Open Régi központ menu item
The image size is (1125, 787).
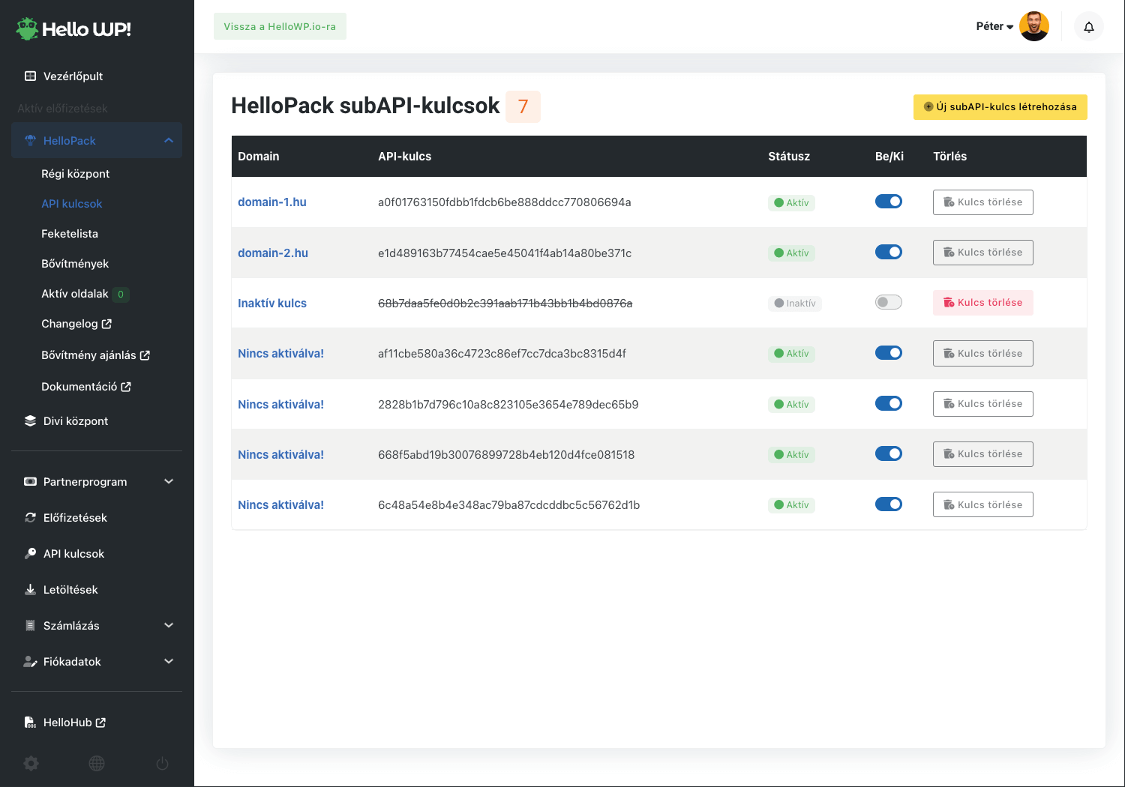point(75,173)
